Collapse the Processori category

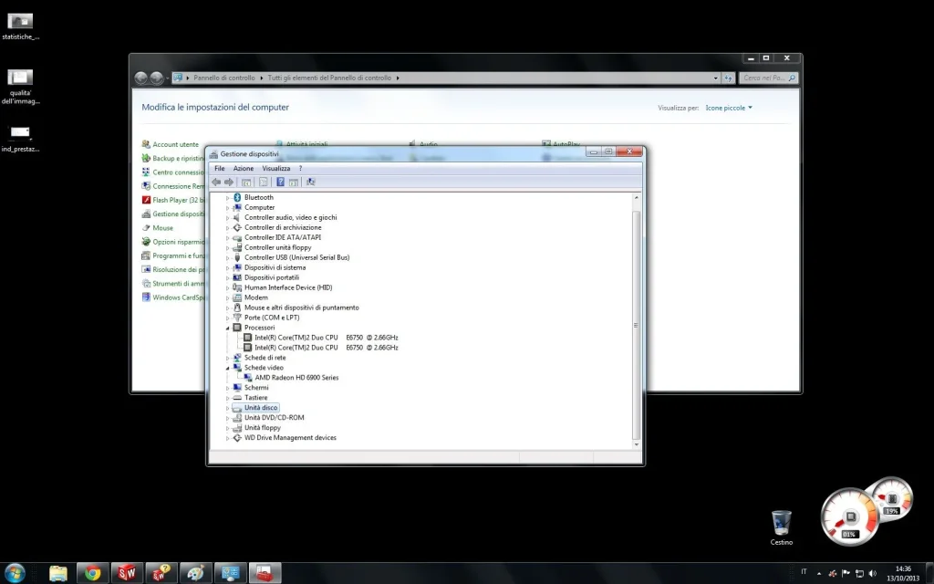click(227, 328)
